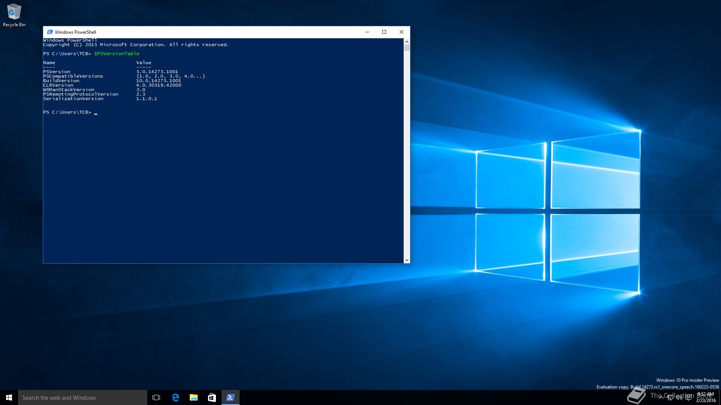Click the Name column header
Viewport: 721px width, 405px height.
click(49, 63)
